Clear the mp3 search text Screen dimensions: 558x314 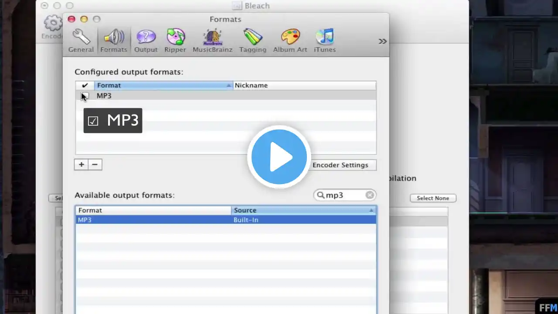[x=370, y=195]
